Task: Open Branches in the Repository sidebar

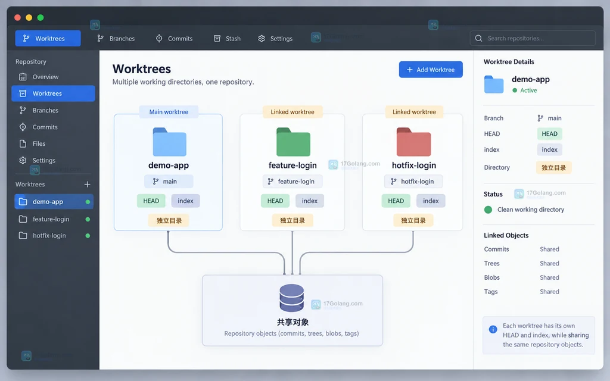Action: pos(53,110)
